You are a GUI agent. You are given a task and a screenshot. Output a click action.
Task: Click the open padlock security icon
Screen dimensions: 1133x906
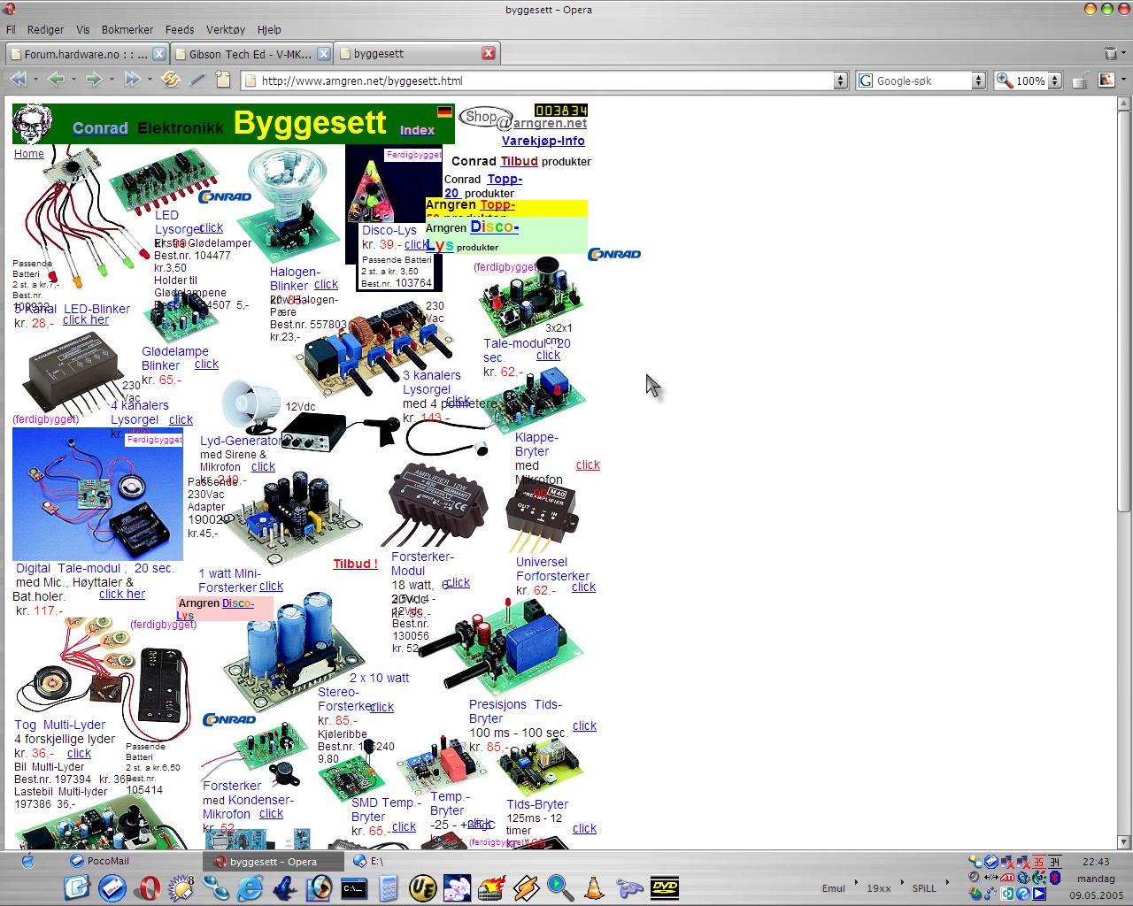pos(1079,81)
